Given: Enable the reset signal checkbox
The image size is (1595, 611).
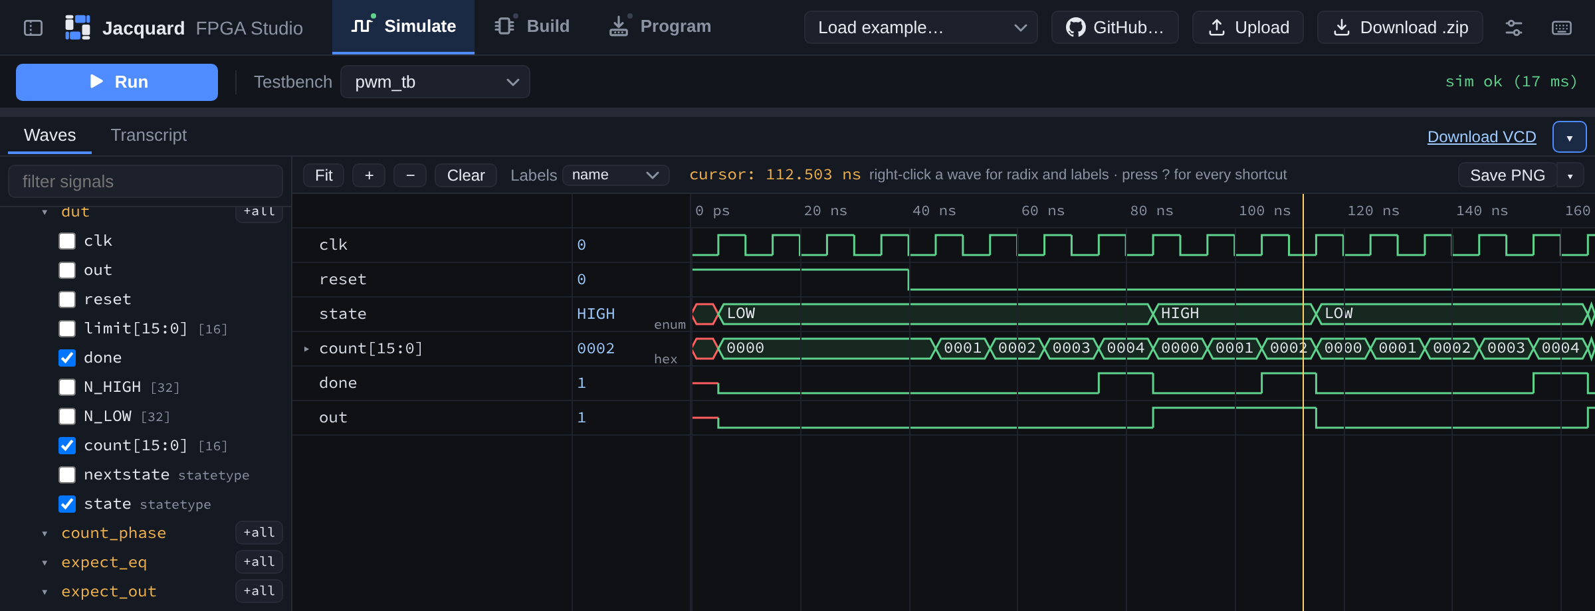Looking at the screenshot, I should [x=67, y=300].
